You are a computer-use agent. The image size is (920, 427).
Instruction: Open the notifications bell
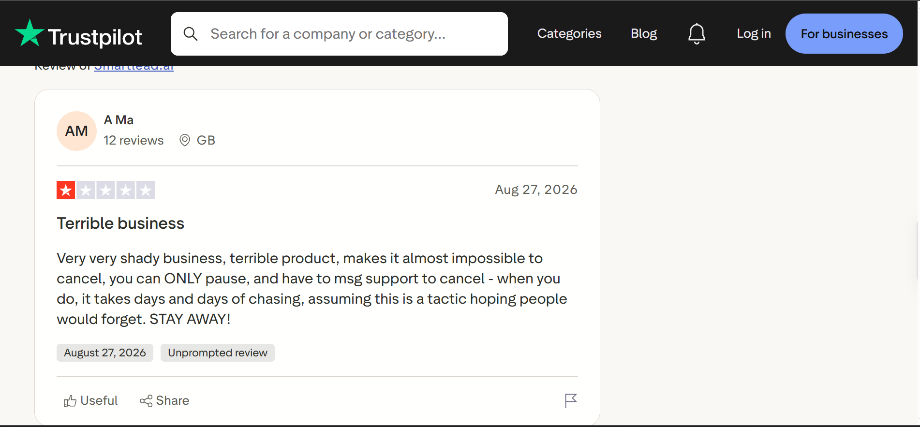point(697,34)
